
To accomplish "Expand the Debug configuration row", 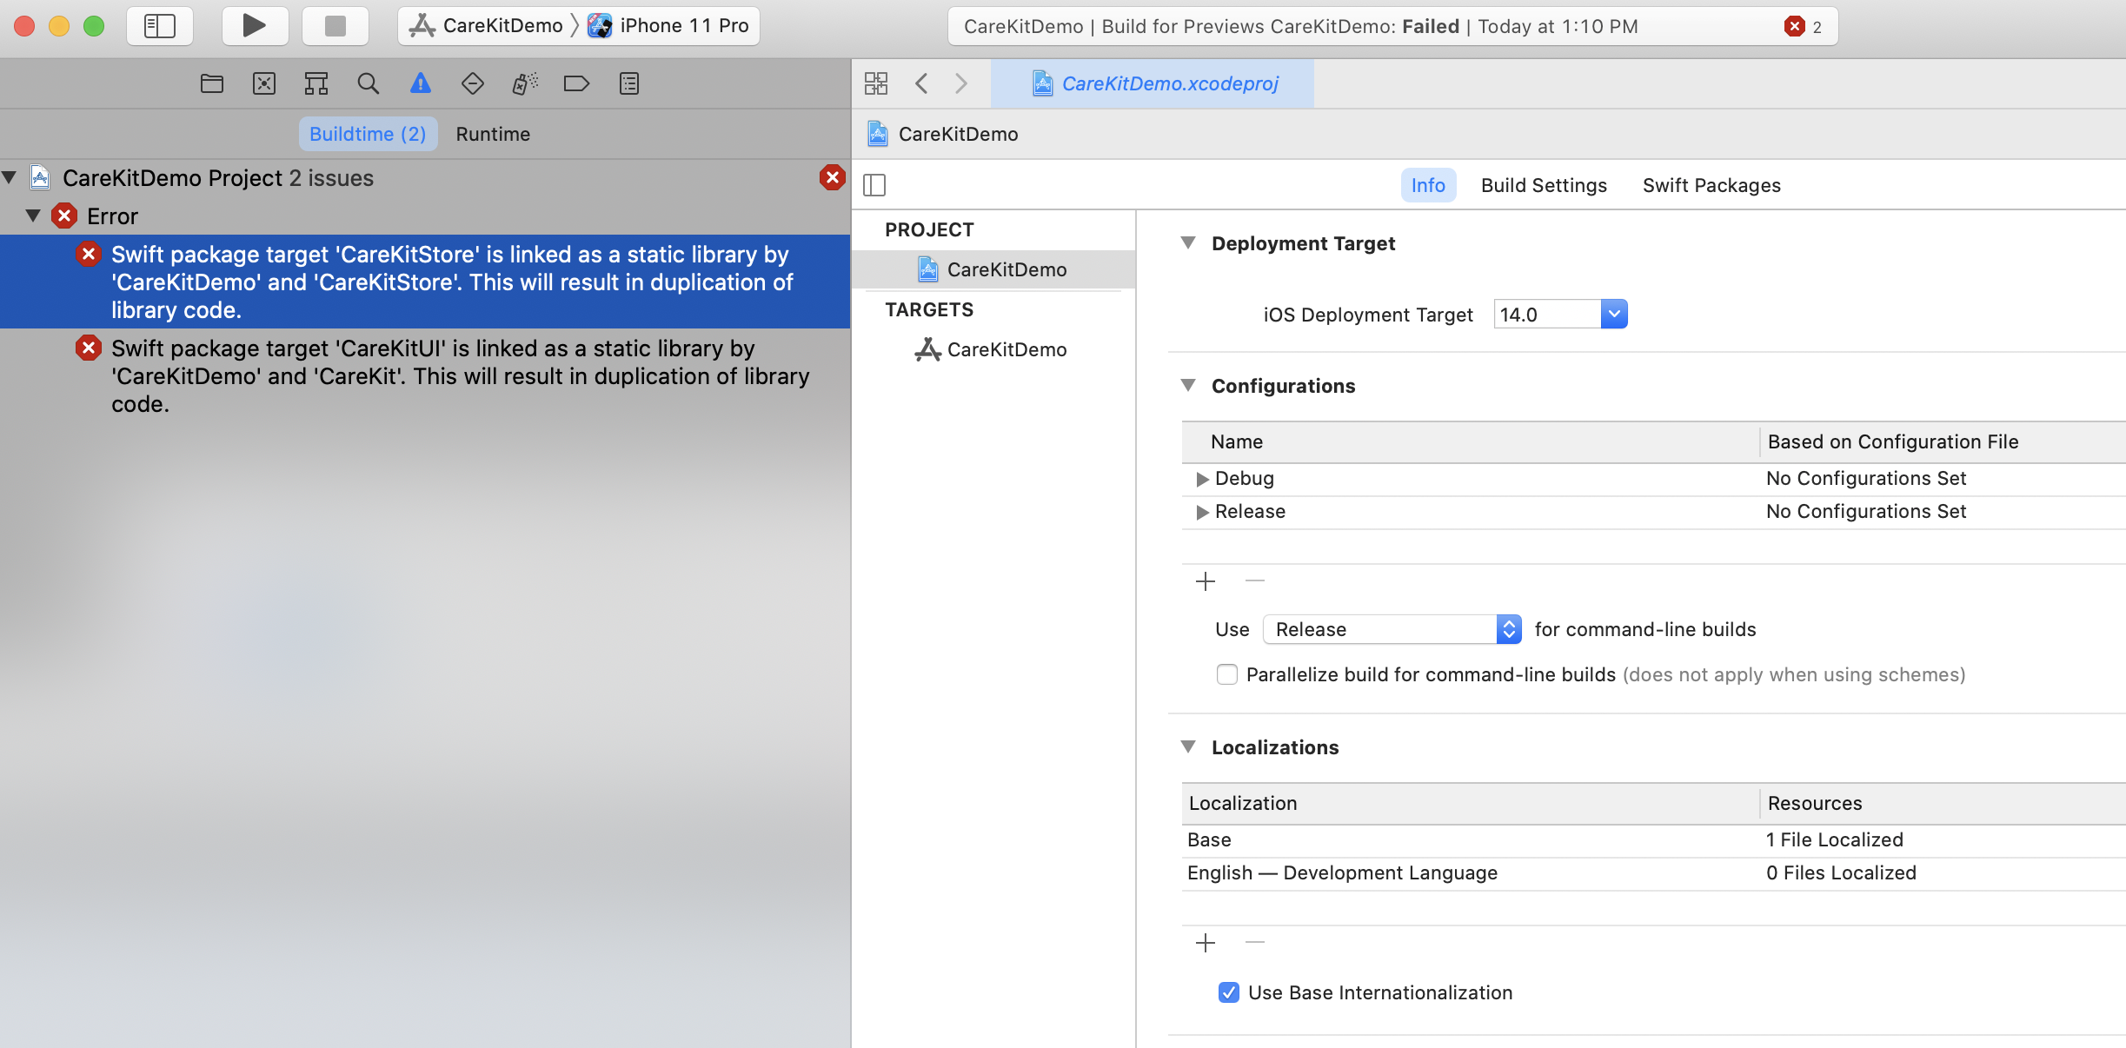I will pyautogui.click(x=1202, y=479).
